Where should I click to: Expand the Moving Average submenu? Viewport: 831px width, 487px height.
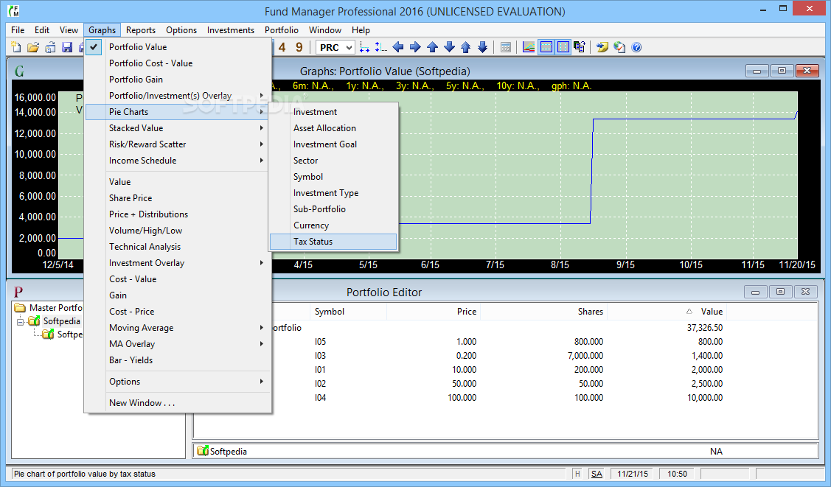[178, 328]
